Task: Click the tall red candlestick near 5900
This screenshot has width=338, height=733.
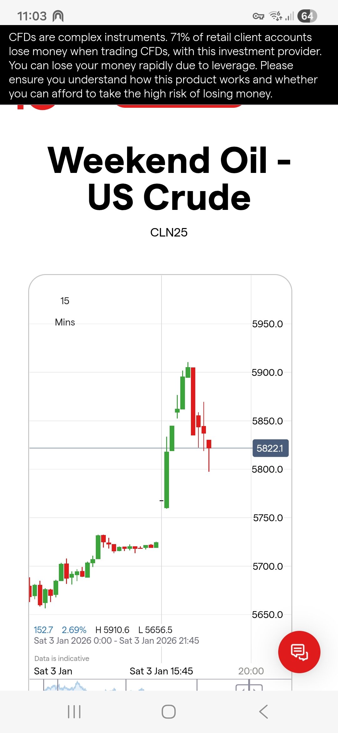Action: pyautogui.click(x=193, y=401)
